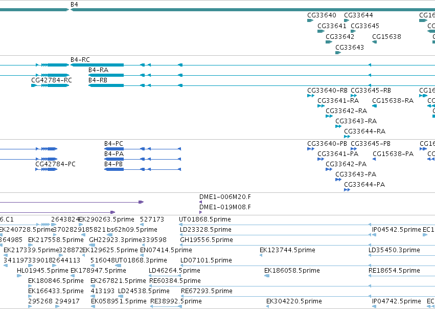Image resolution: width=435 pixels, height=309 pixels.
Task: Click transcript CG15638-RA
Action: pyautogui.click(x=393, y=101)
